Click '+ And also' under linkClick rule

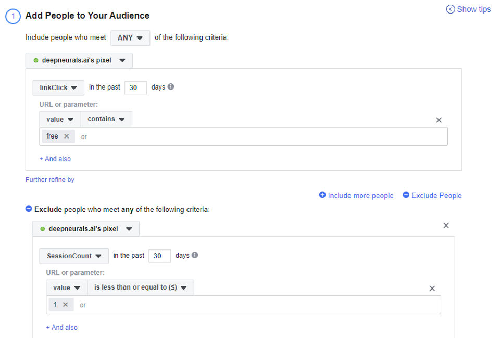(55, 159)
